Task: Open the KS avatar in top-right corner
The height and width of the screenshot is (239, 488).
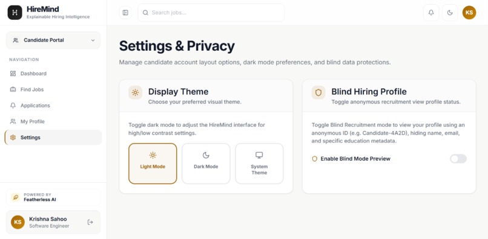Action: click(469, 13)
